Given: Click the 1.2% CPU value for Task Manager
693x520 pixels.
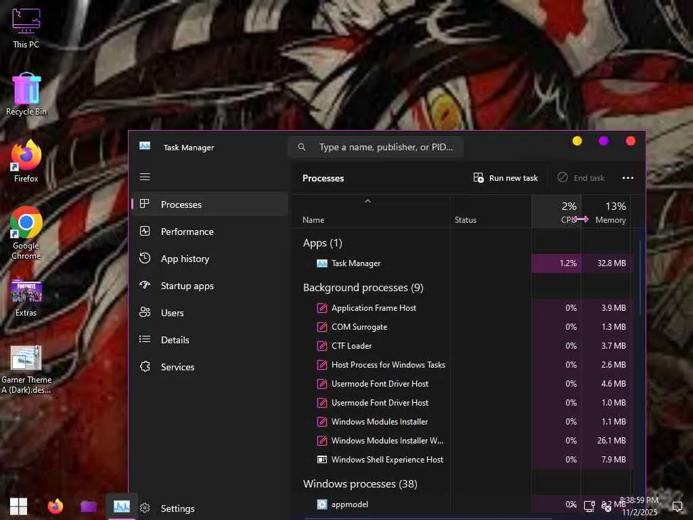Looking at the screenshot, I should click(x=568, y=263).
